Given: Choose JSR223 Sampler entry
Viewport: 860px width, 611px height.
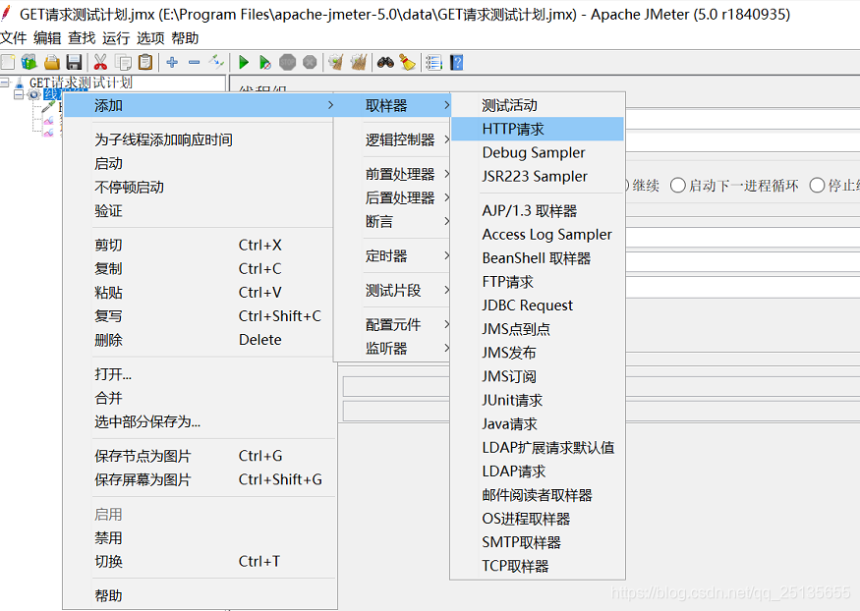Looking at the screenshot, I should pyautogui.click(x=538, y=176).
